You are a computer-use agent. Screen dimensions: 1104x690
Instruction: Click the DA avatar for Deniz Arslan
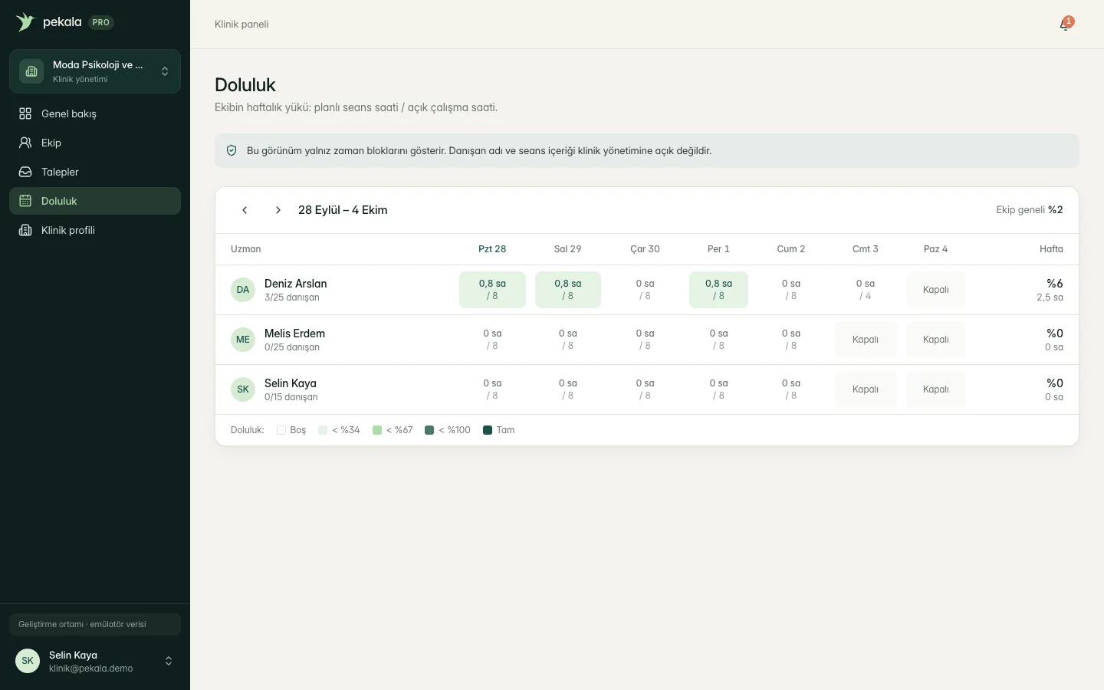tap(243, 290)
